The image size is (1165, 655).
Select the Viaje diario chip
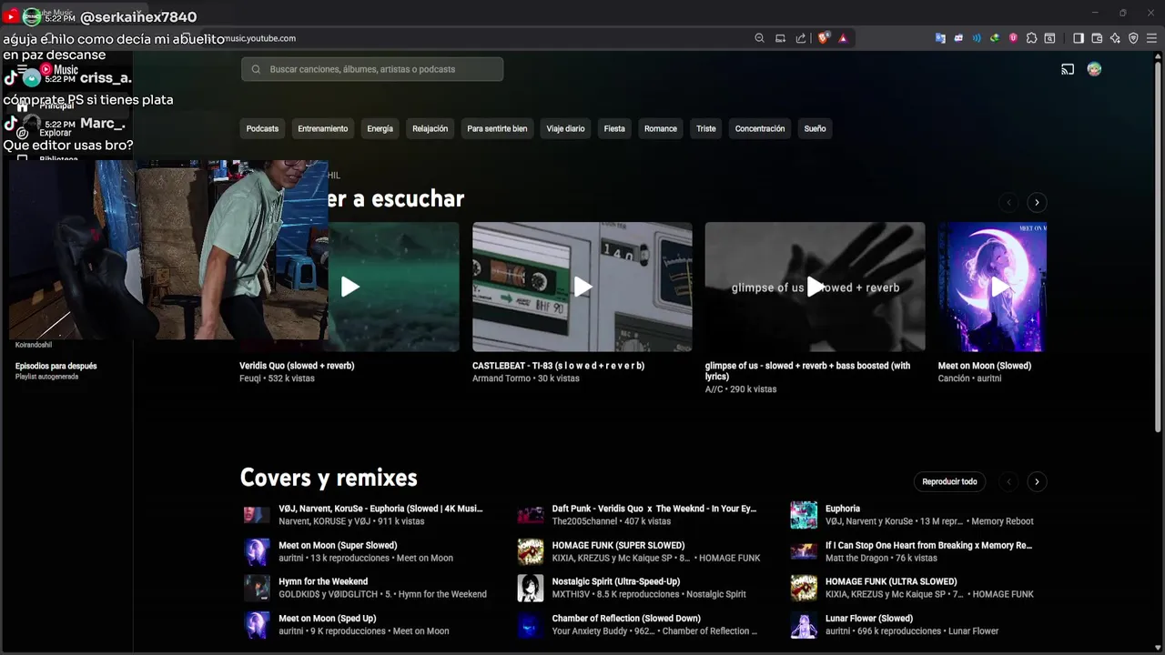[x=565, y=128]
